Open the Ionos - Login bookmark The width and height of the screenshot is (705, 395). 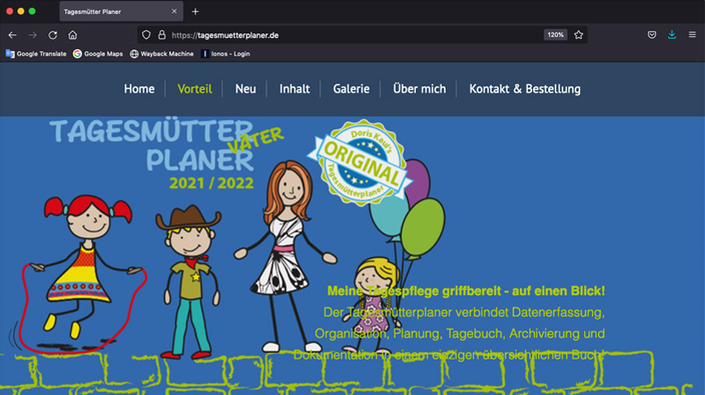coord(226,54)
